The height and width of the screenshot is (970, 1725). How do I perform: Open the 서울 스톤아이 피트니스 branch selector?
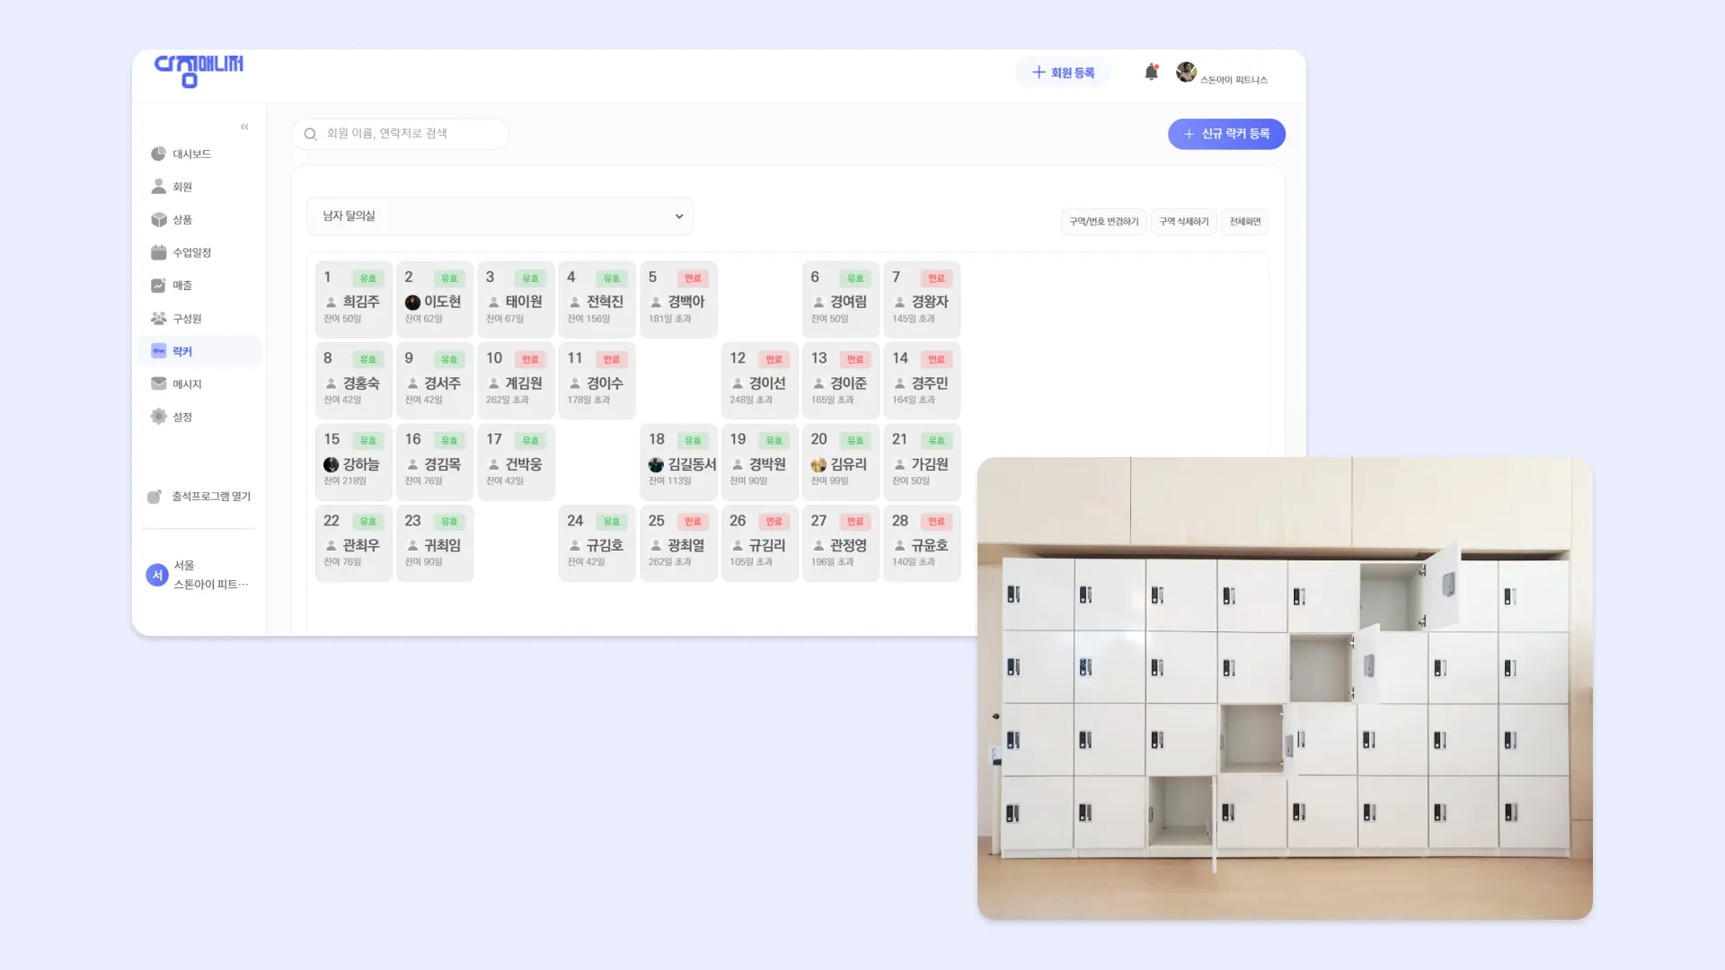pos(199,575)
